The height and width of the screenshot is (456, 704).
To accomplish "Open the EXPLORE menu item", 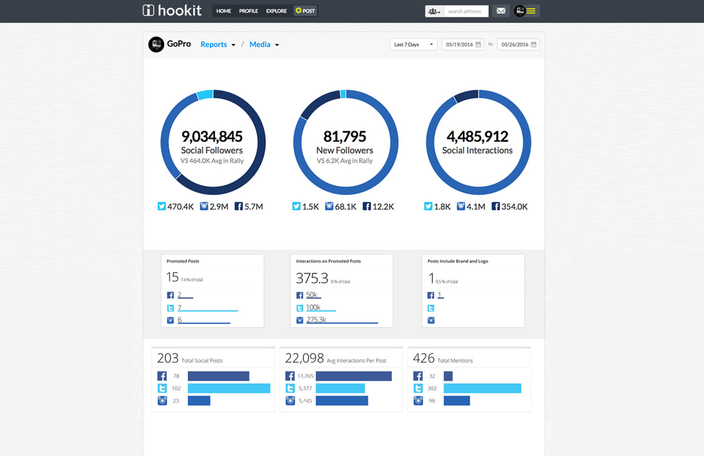I will click(276, 11).
